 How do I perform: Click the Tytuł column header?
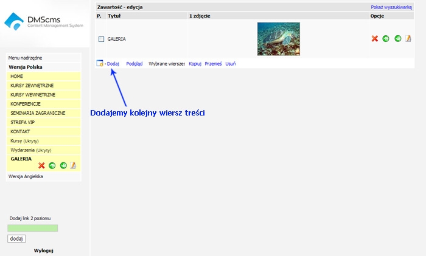click(x=114, y=16)
